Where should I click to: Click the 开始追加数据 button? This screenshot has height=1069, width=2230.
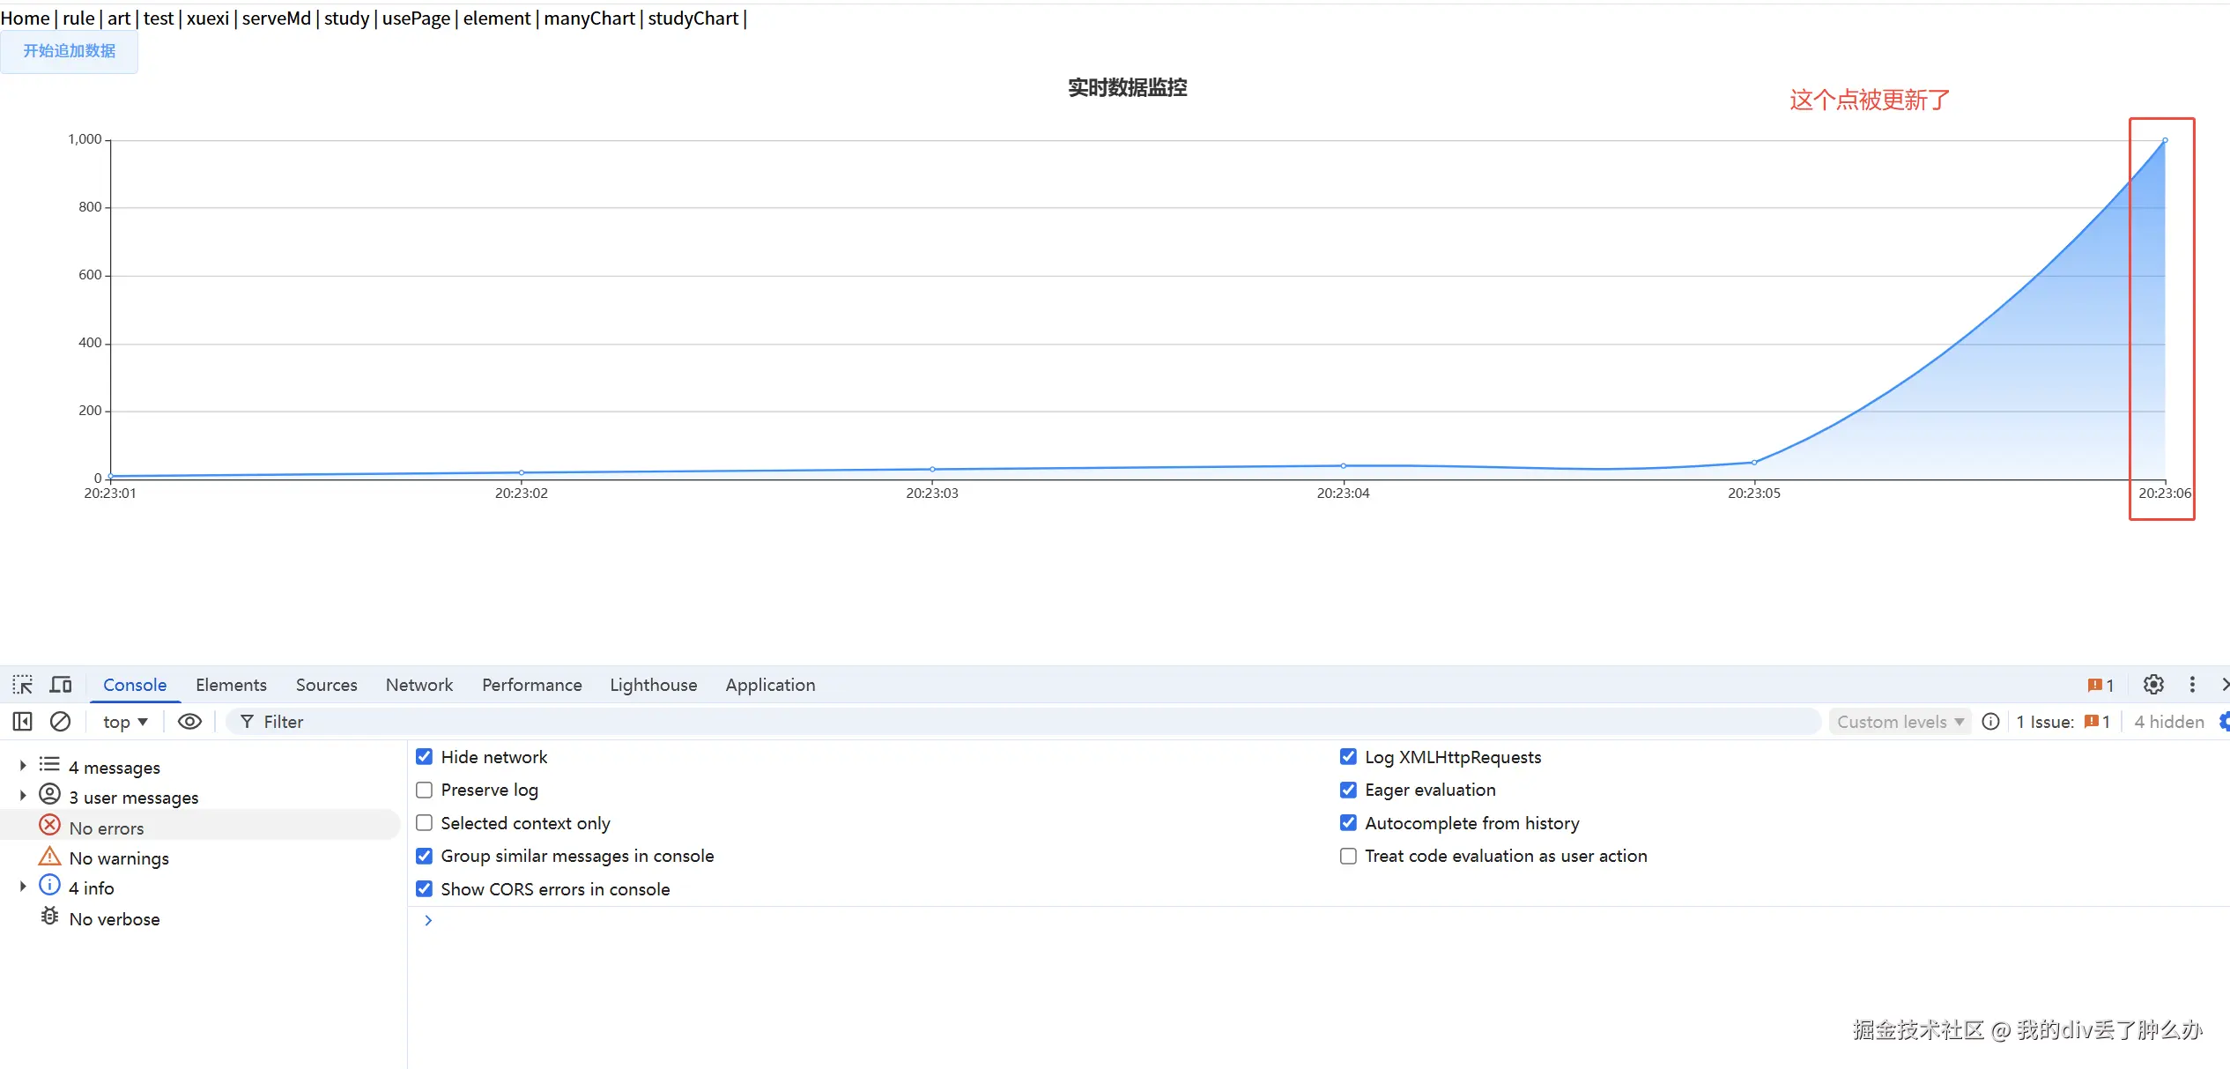[x=69, y=51]
